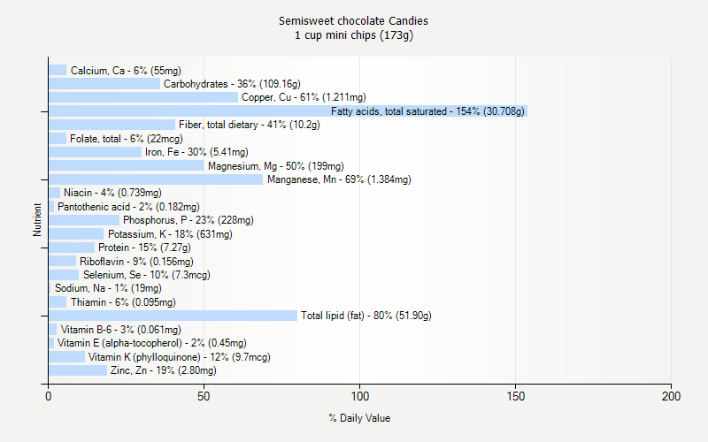Viewport: 708px width, 442px height.
Task: Select the Total lipid (fat) bar
Action: coord(173,316)
